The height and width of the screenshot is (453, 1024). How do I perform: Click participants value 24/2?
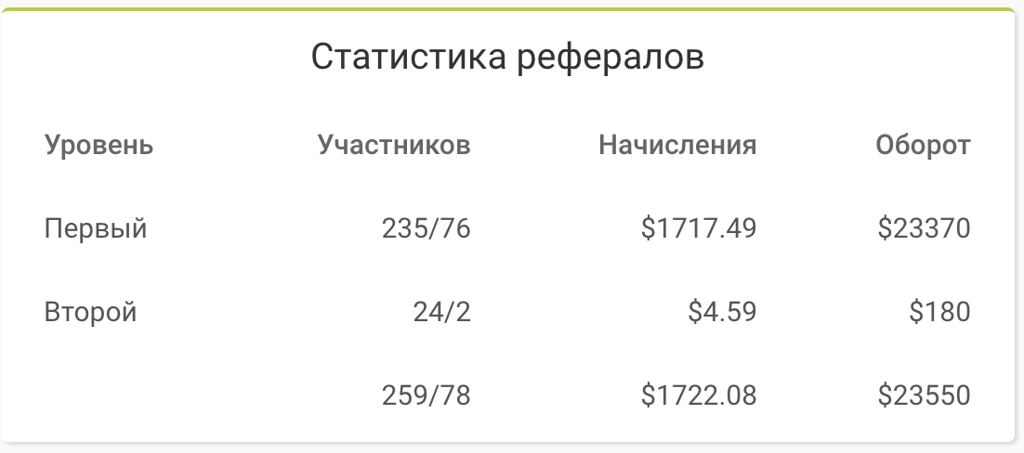441,312
